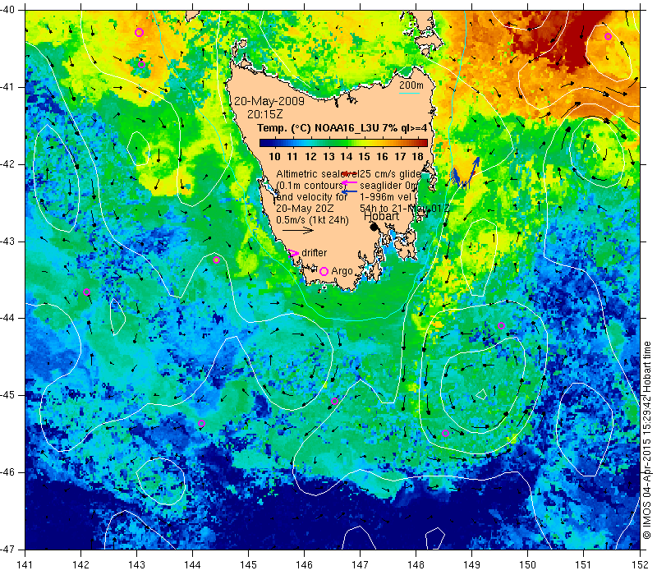Click the 'Argo' legend label

[x=342, y=271]
